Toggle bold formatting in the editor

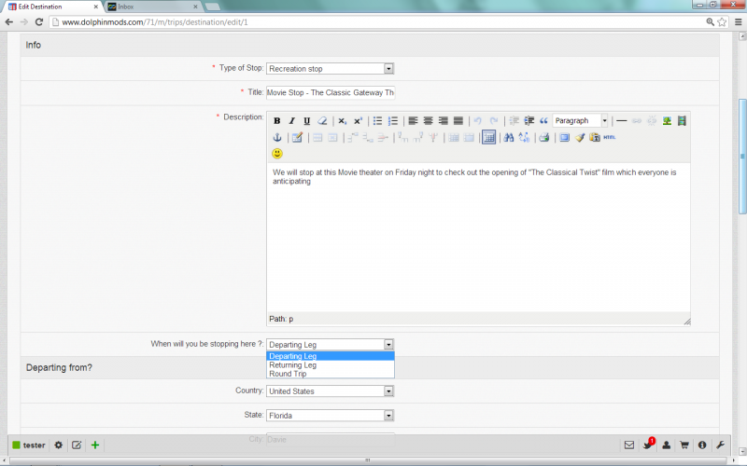(276, 121)
